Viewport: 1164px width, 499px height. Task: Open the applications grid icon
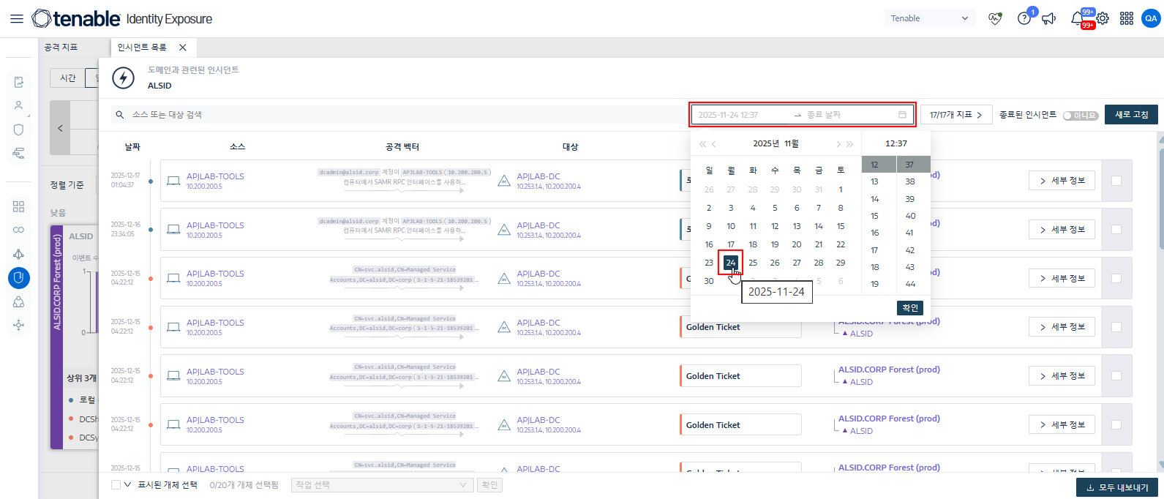pyautogui.click(x=1127, y=19)
